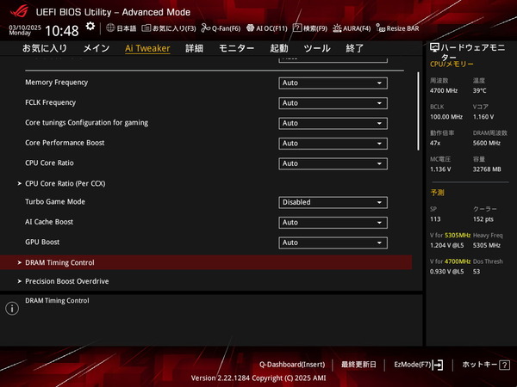Screen dimensions: 517x387
Task: Open the Core Performance Boost dropdown
Action: 333,144
